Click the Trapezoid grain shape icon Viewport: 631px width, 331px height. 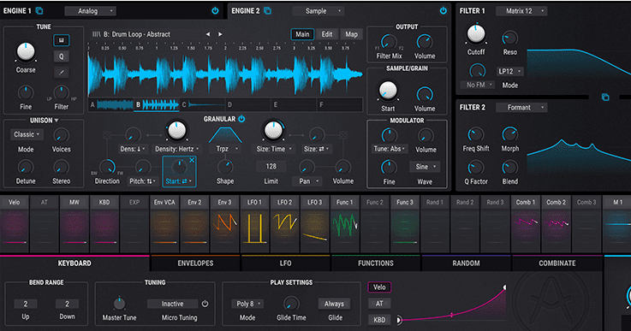tap(225, 135)
